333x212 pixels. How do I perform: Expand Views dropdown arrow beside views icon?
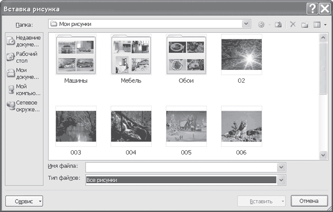[325, 25]
